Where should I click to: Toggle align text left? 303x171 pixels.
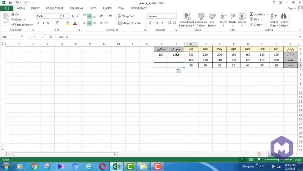[84, 23]
